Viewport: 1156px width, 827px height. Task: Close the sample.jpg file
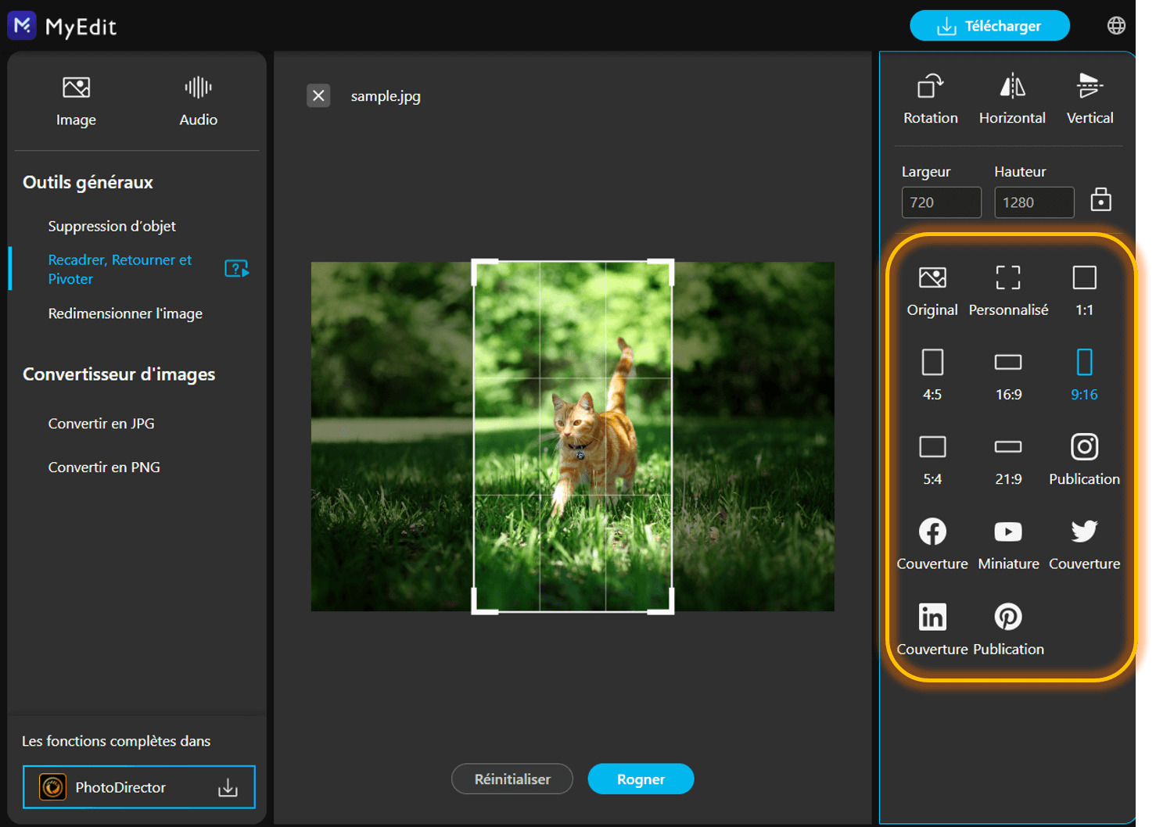[x=318, y=95]
